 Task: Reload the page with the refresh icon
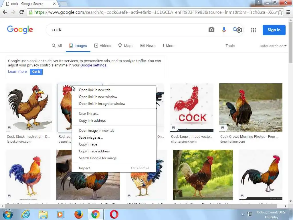click(22, 12)
